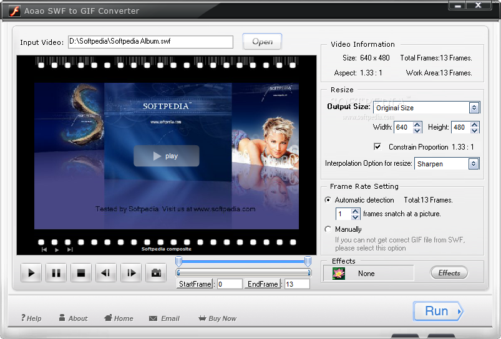Viewport: 501px width, 339px height.
Task: Click the Email link
Action: point(164,318)
